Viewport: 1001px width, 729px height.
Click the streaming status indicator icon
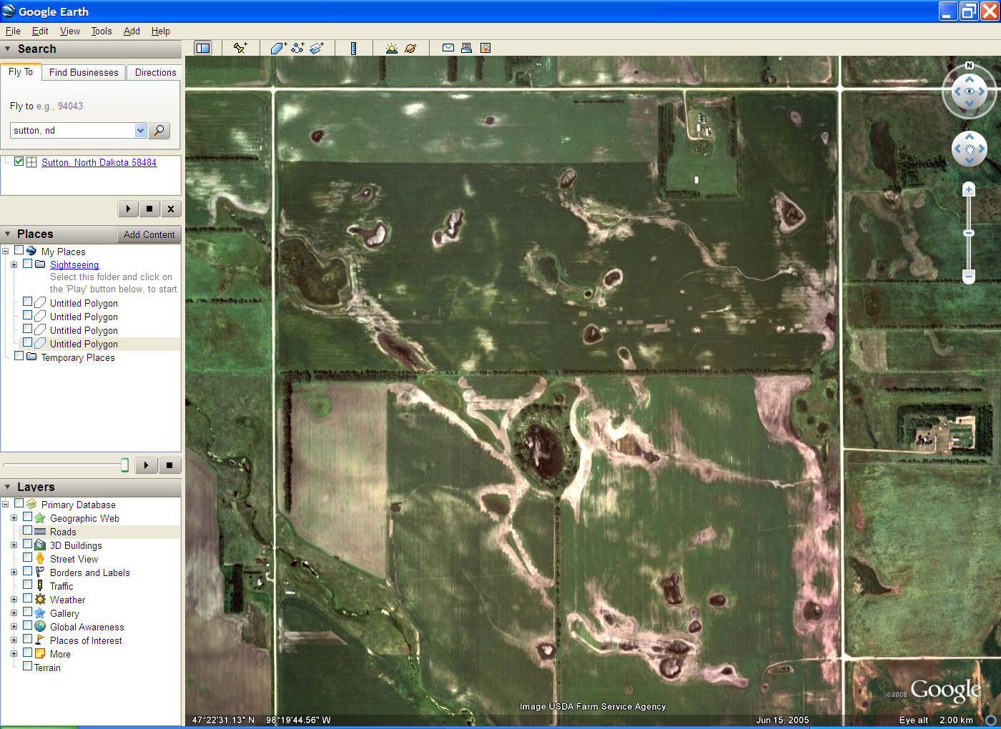(991, 720)
